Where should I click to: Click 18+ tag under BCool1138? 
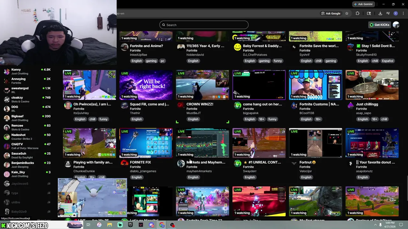click(318, 119)
